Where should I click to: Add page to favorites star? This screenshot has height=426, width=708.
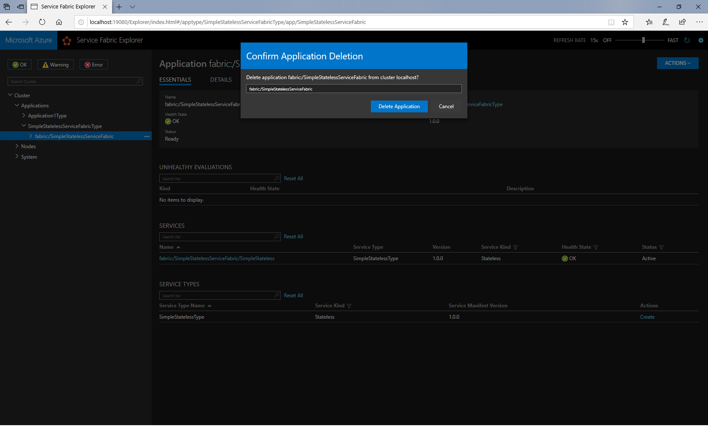point(625,22)
